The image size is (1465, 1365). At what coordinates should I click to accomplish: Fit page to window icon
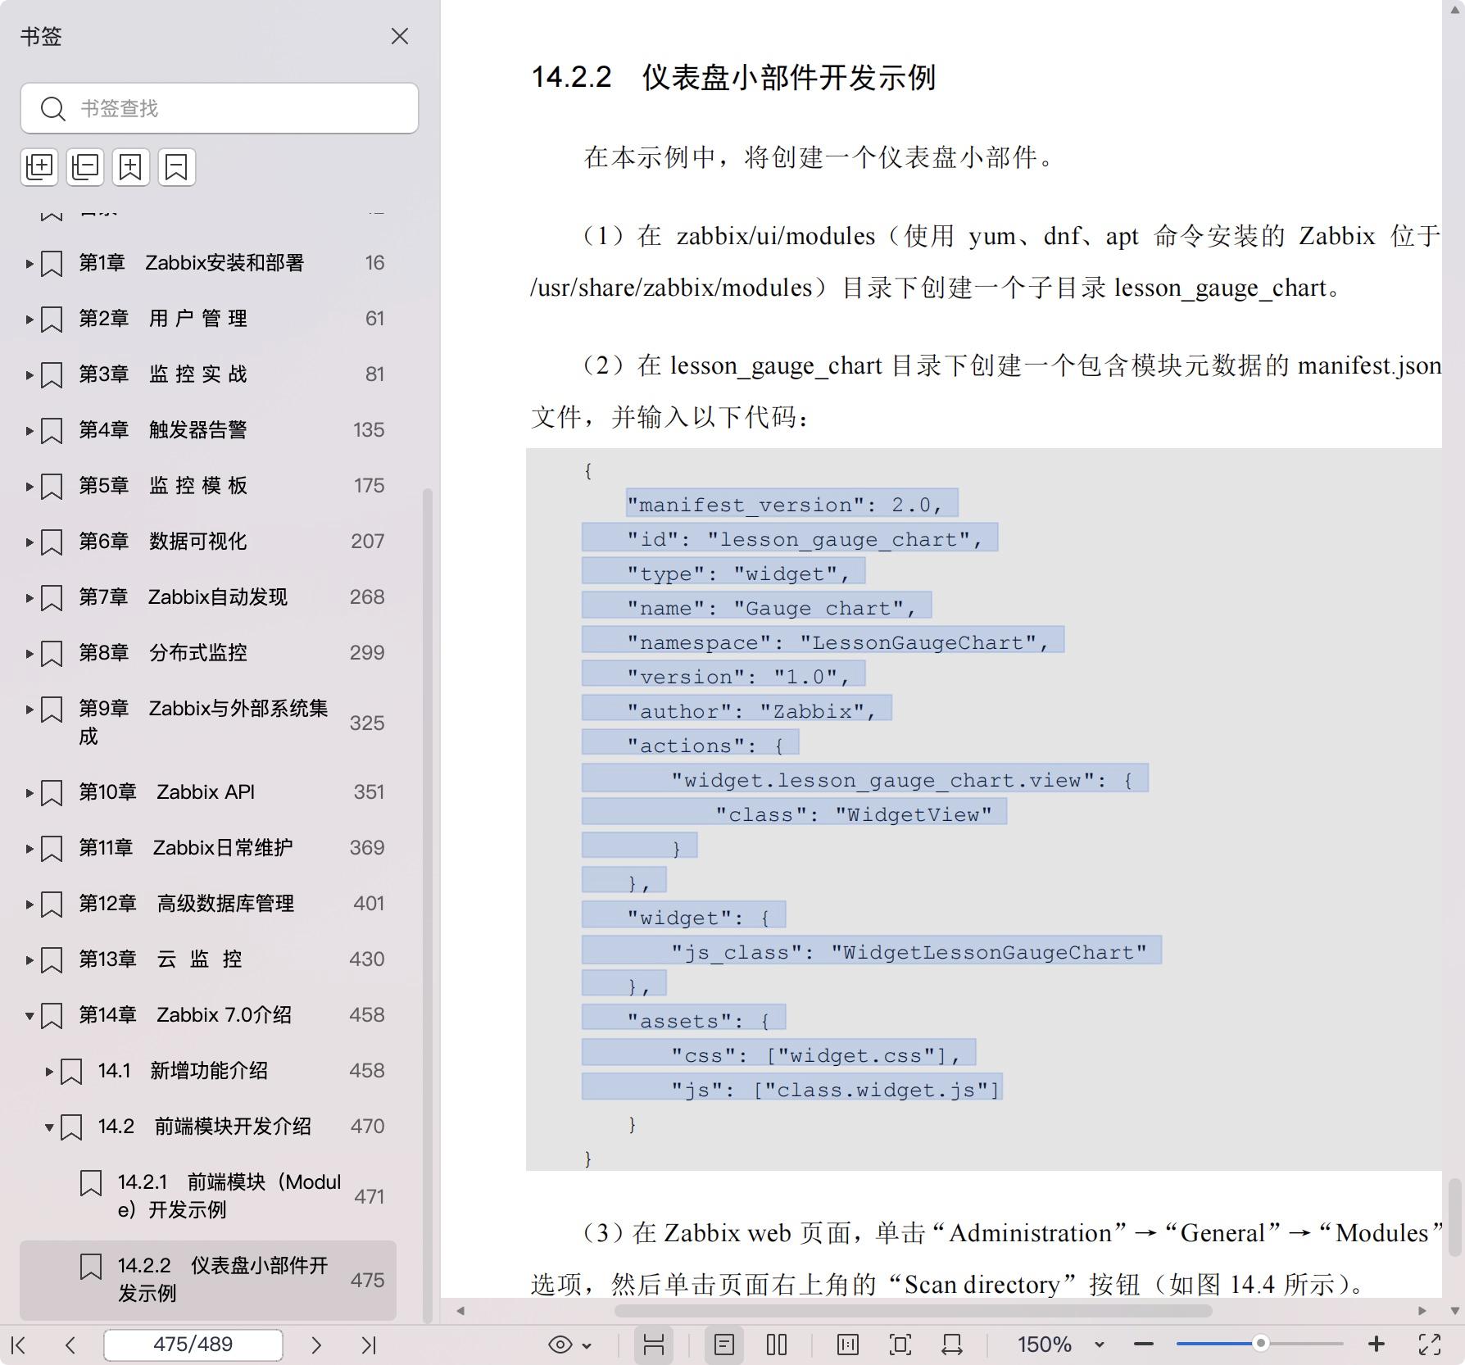pyautogui.click(x=900, y=1345)
